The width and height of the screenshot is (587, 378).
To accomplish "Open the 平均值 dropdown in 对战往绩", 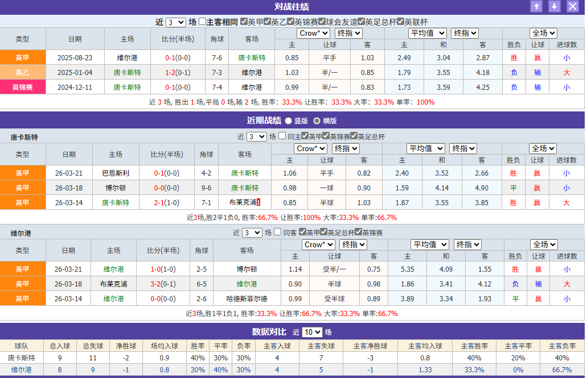I will click(427, 33).
